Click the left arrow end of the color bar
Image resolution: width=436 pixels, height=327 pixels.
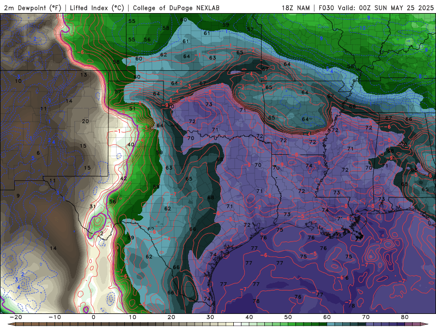pos(11,324)
